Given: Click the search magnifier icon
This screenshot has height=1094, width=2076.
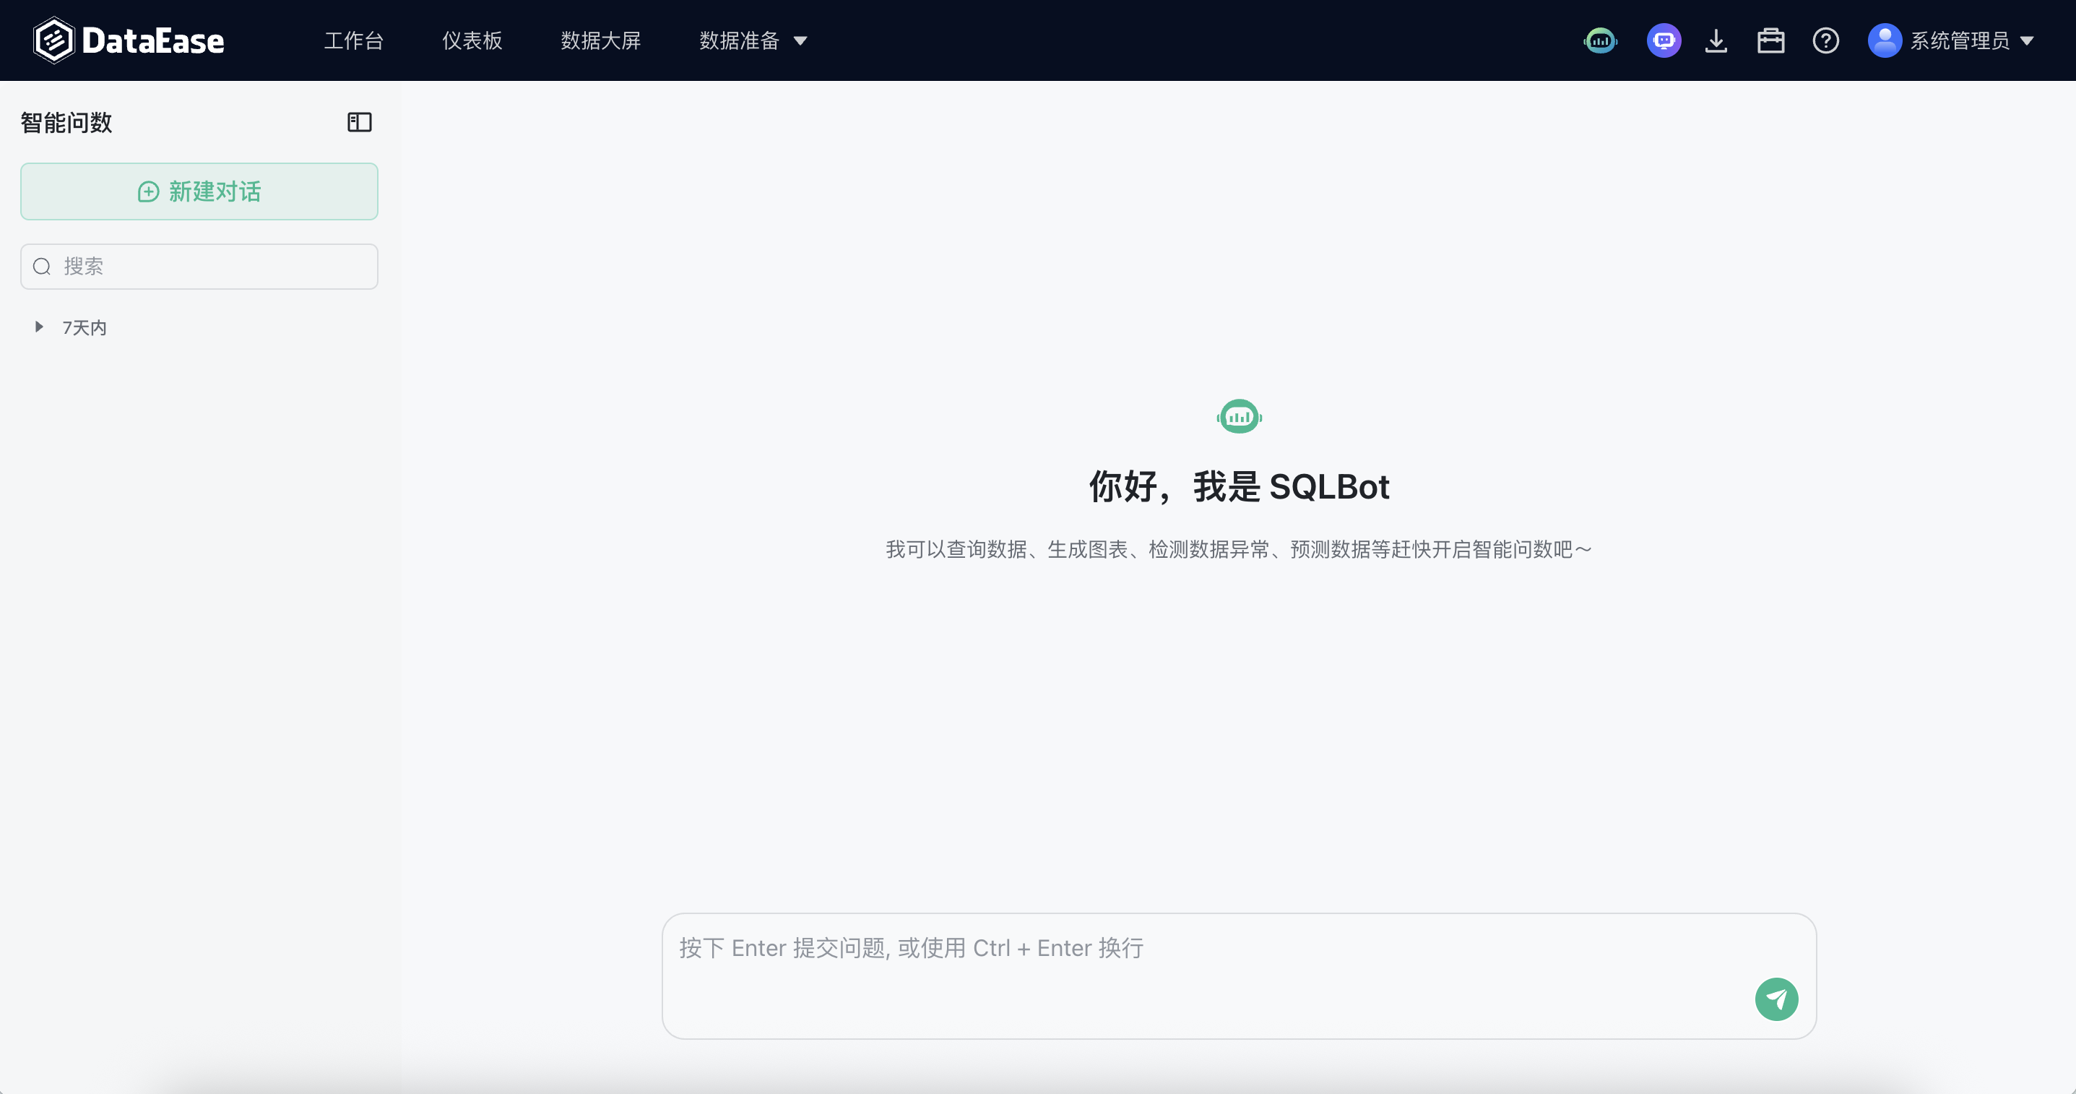Looking at the screenshot, I should [42, 266].
